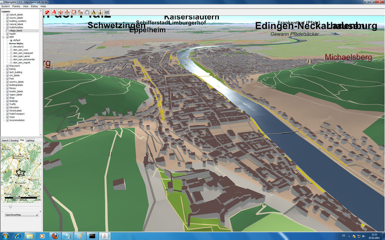Open the OpenStreetMap dropdown
The image size is (385, 240).
click(x=21, y=215)
